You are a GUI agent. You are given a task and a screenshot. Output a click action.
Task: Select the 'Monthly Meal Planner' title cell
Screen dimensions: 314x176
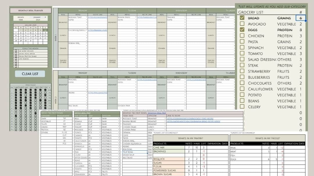pyautogui.click(x=31, y=10)
